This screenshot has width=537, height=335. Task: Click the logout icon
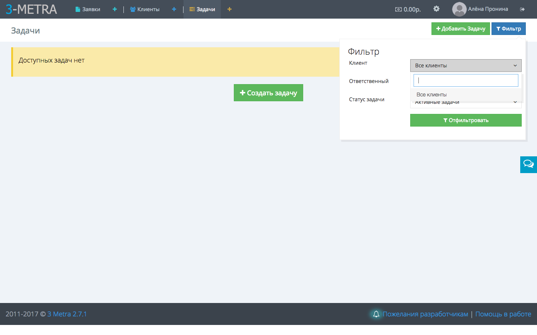(x=522, y=9)
